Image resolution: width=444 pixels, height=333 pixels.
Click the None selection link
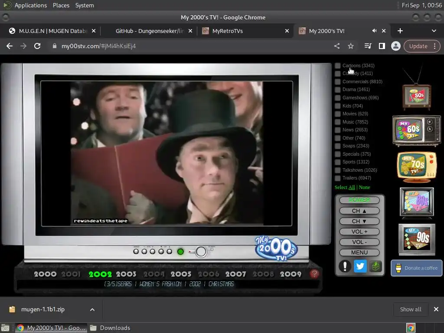[x=364, y=187]
